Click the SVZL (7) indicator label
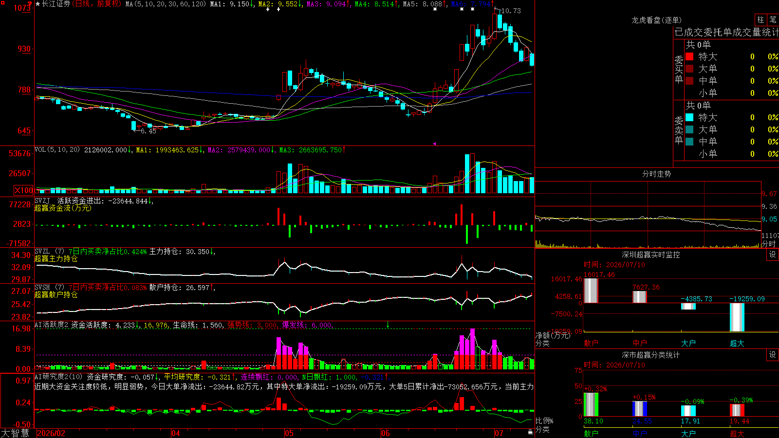Viewport: 779px width, 438px height. tap(49, 252)
